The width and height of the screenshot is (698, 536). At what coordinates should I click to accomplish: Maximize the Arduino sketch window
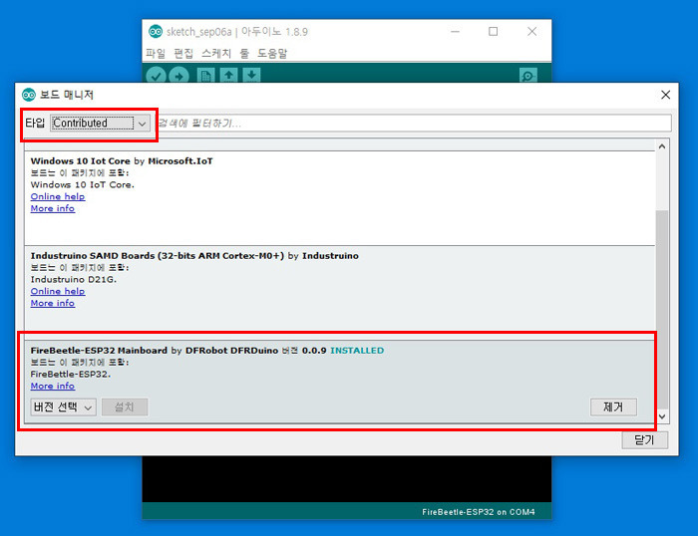494,32
